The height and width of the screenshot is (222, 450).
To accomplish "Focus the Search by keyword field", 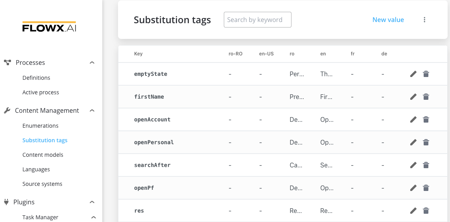I will 257,20.
